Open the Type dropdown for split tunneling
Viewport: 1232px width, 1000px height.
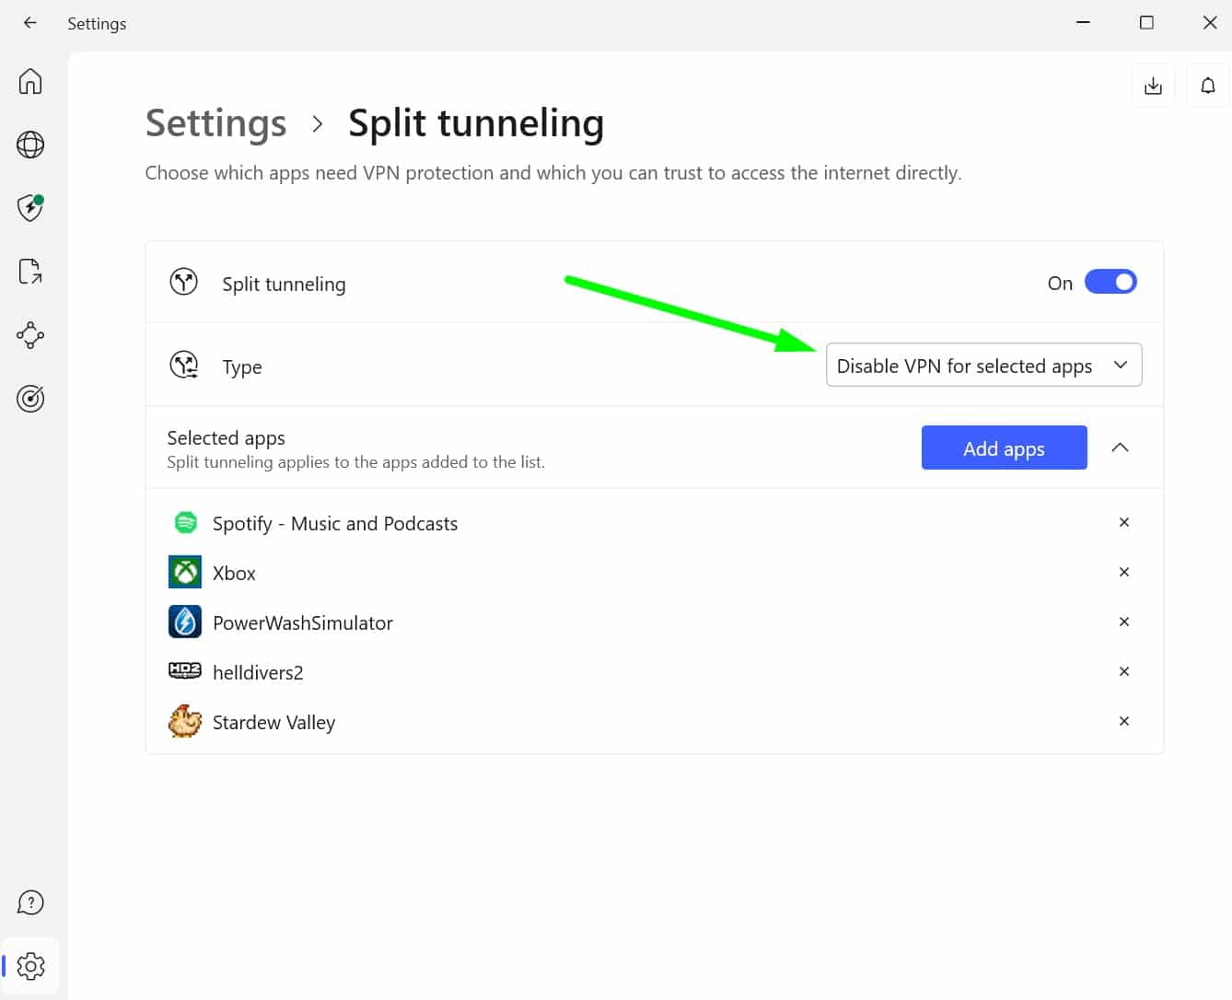(x=983, y=365)
